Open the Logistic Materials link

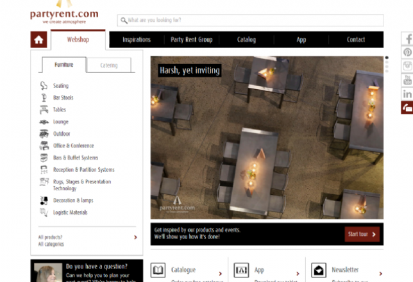(x=71, y=213)
